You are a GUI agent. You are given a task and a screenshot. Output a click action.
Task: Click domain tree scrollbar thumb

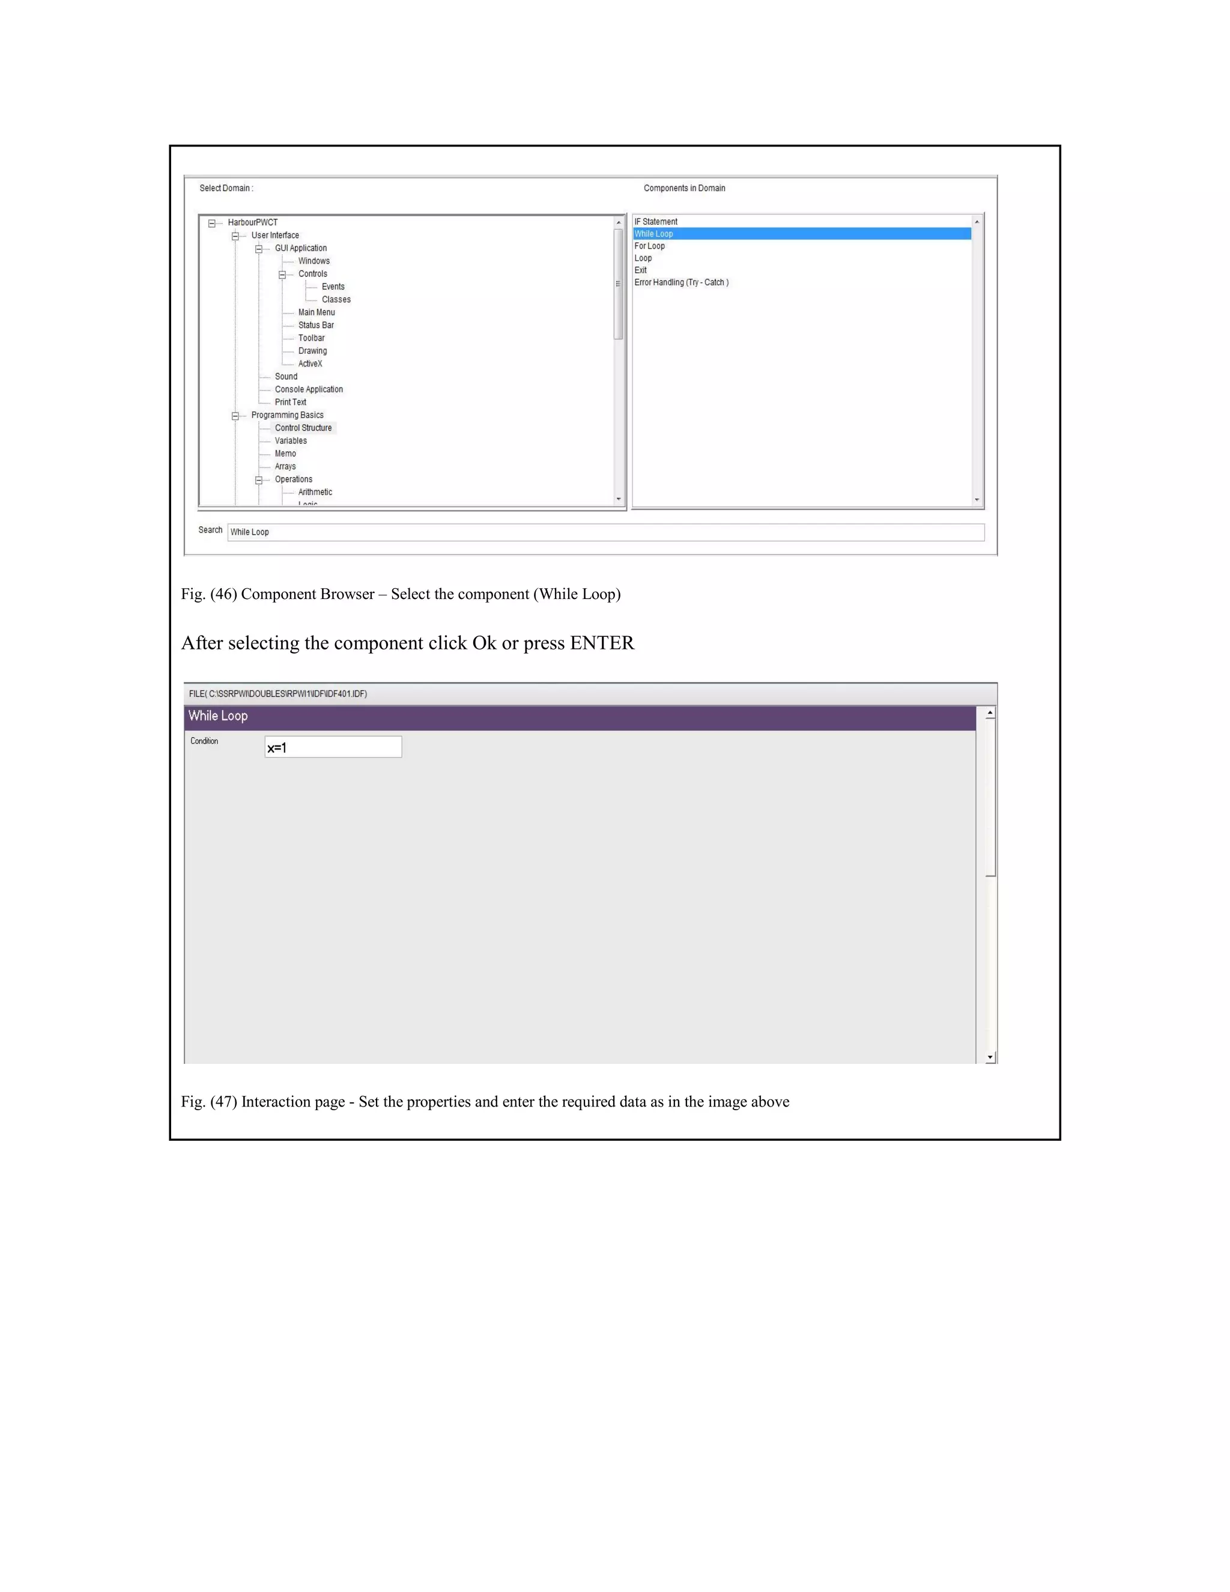pos(619,284)
